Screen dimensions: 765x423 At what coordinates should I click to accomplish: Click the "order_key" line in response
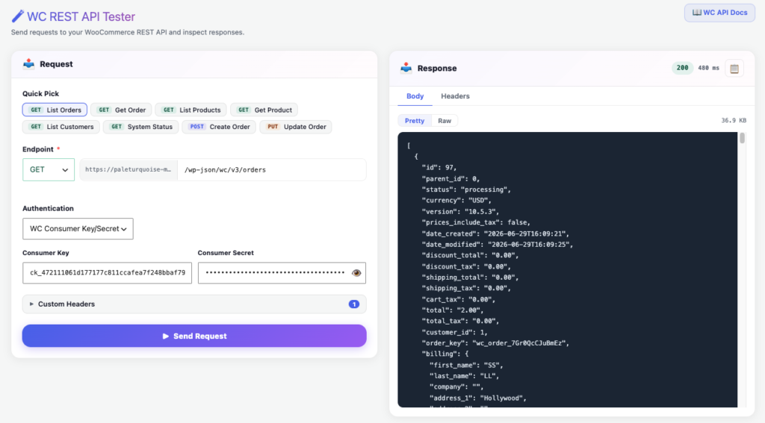pos(496,343)
